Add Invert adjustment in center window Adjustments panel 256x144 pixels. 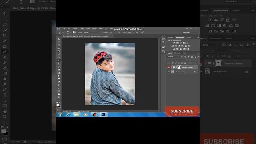tap(174, 49)
